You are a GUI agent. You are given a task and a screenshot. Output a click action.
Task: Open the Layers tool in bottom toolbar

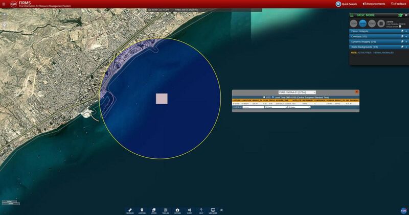(x=153, y=210)
